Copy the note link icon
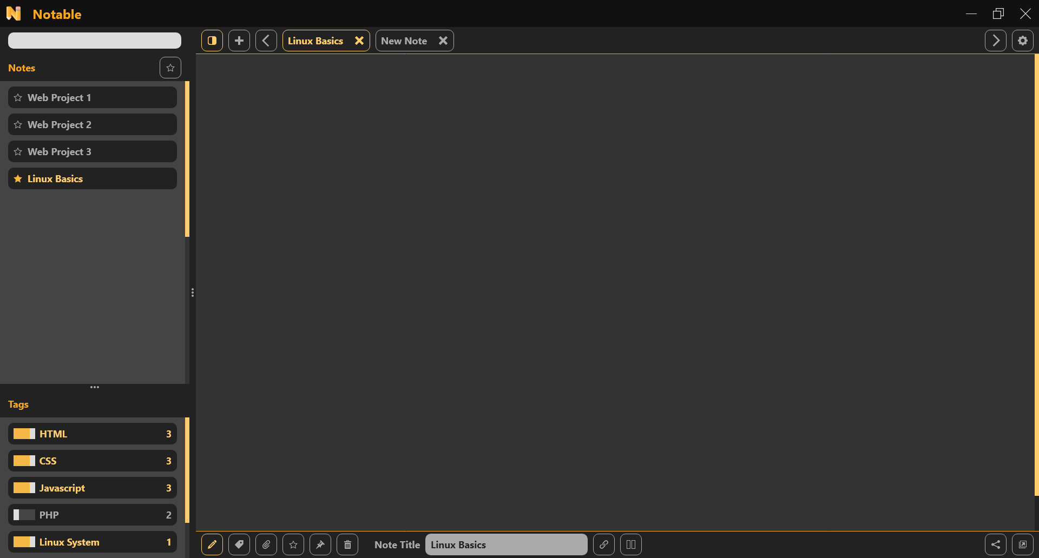The width and height of the screenshot is (1039, 558). (x=604, y=544)
